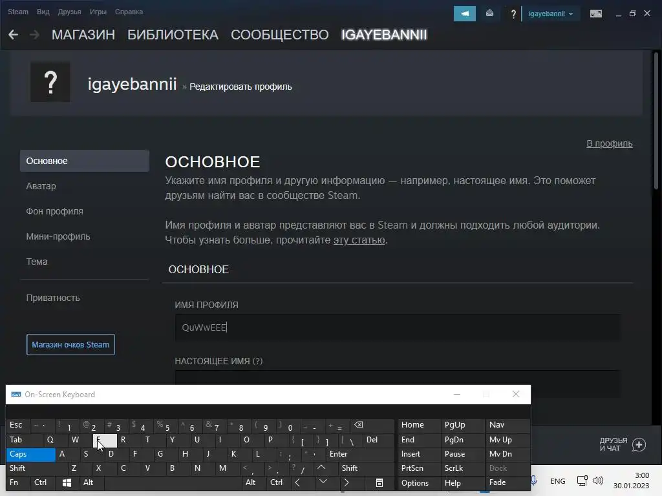Select Фон профиля section
This screenshot has height=496, width=662.
pyautogui.click(x=54, y=211)
